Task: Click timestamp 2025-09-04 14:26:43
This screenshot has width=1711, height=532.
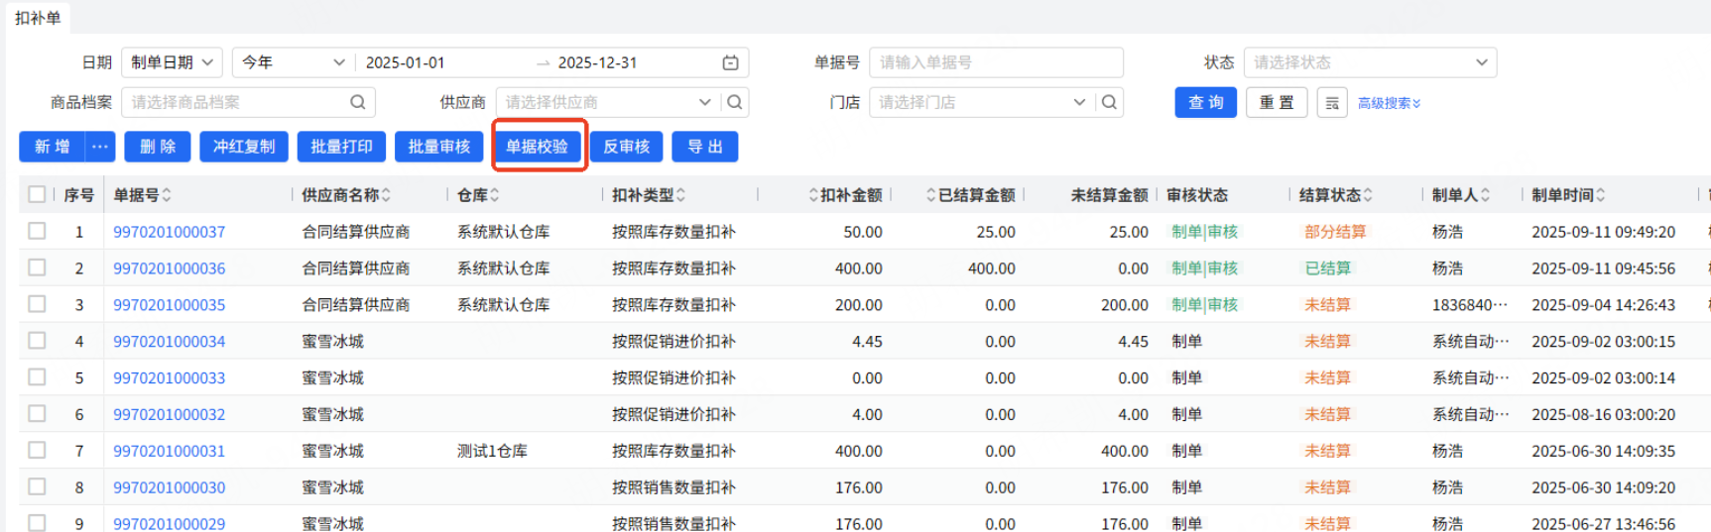Action: pyautogui.click(x=1603, y=305)
